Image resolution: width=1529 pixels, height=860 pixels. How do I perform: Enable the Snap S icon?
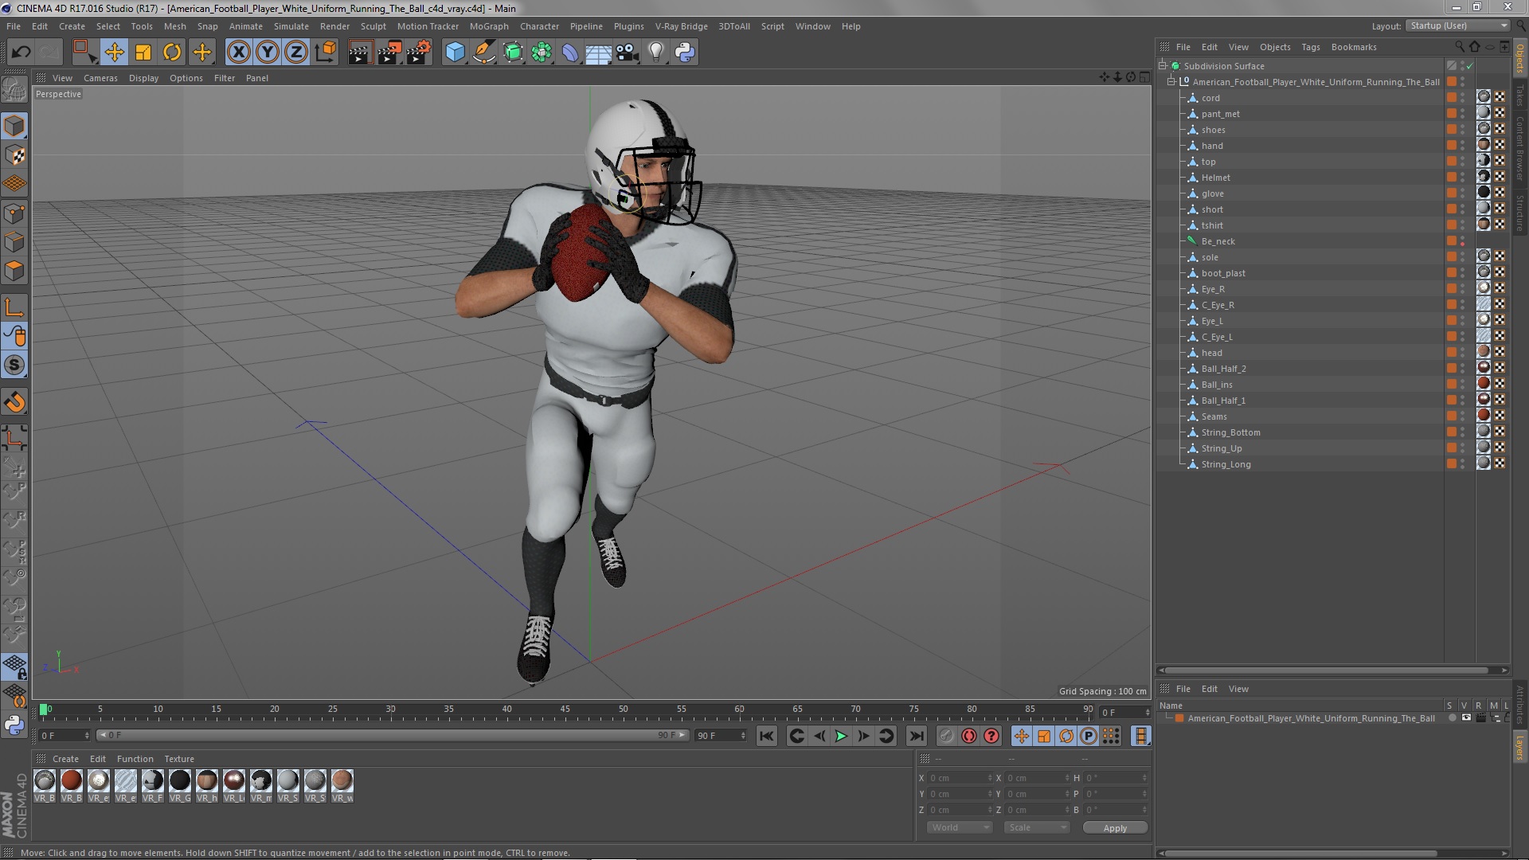[14, 365]
